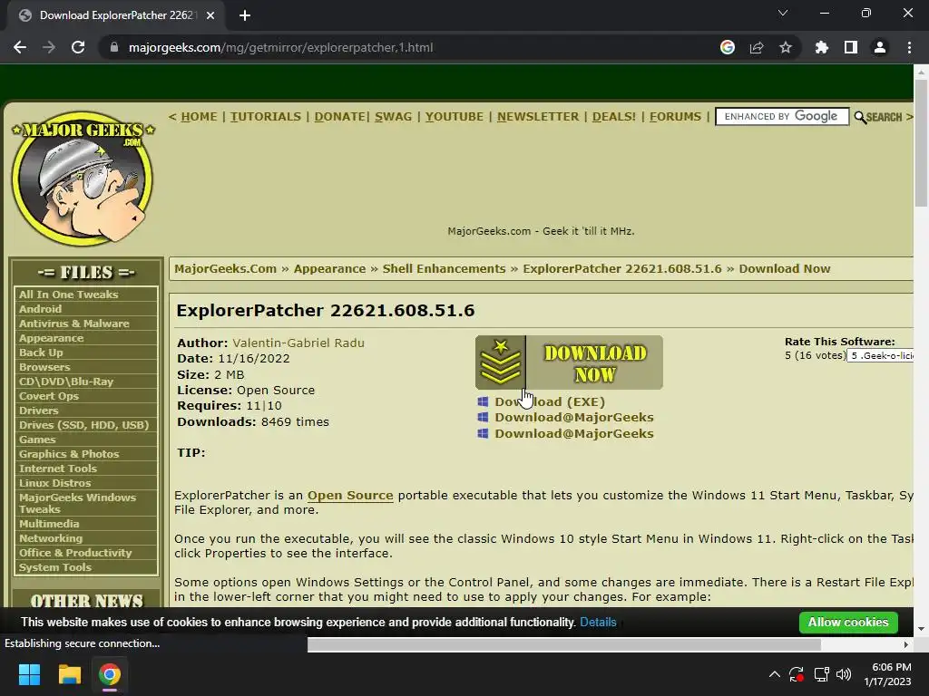Open YOUTUBE menu item
Screen dimensions: 929x696
pyautogui.click(x=455, y=117)
